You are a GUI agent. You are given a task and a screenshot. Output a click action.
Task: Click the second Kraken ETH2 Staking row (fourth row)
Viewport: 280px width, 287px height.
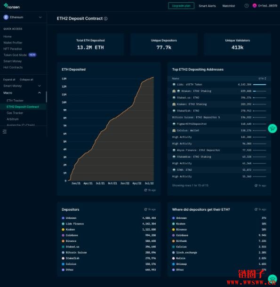(x=219, y=104)
